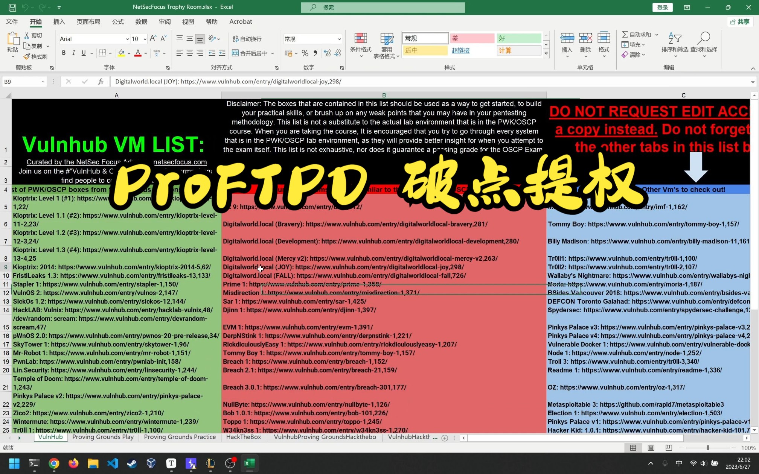Open the Insert (插入) ribbon tab
Image resolution: width=759 pixels, height=474 pixels.
59,22
